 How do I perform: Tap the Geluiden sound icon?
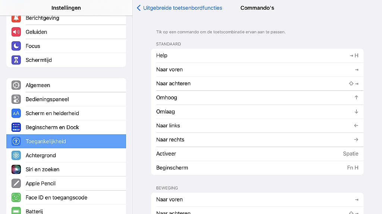(x=16, y=32)
